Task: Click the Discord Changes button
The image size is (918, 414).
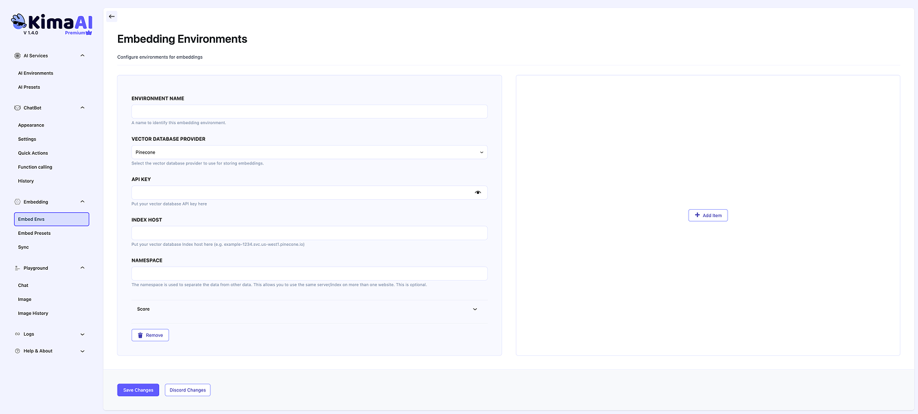Action: [187, 390]
